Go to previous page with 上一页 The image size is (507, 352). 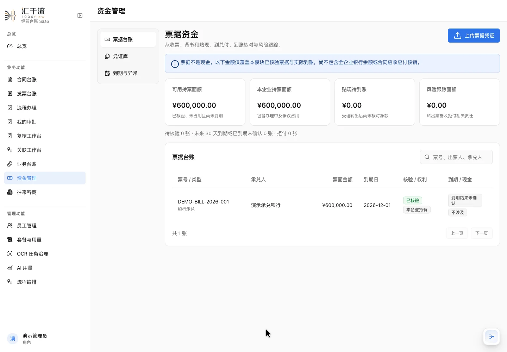click(457, 233)
